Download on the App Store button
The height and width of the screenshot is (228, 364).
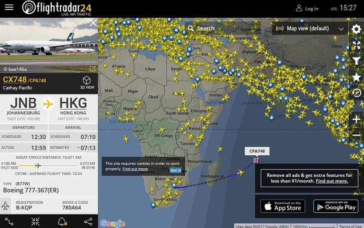coord(283,206)
